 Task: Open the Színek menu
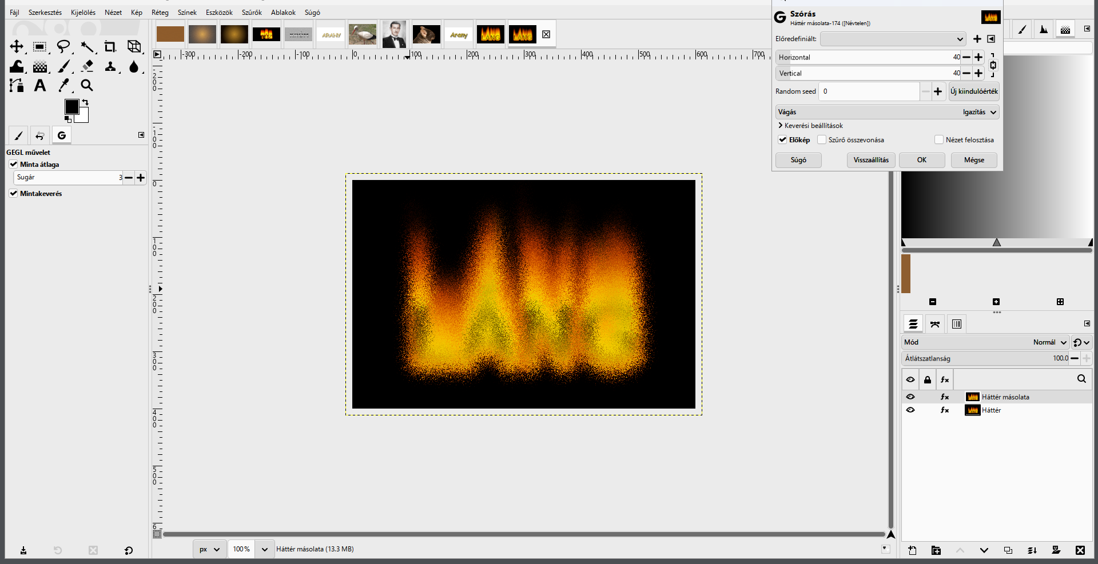coord(187,13)
